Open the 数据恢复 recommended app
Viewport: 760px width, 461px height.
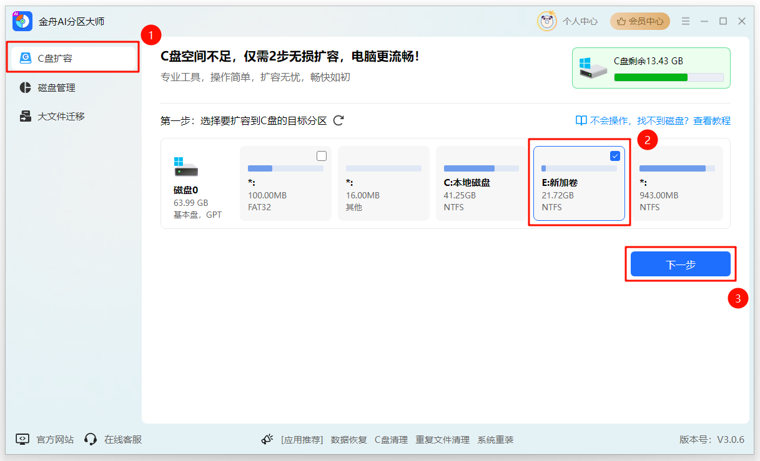click(349, 440)
